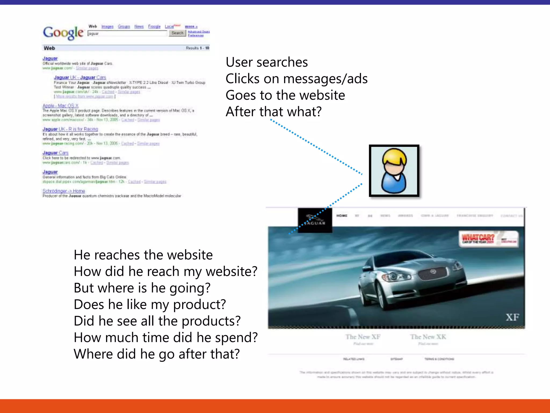Open Jaguar UK - R is for Racing result
This screenshot has width=550, height=413.
pos(70,129)
